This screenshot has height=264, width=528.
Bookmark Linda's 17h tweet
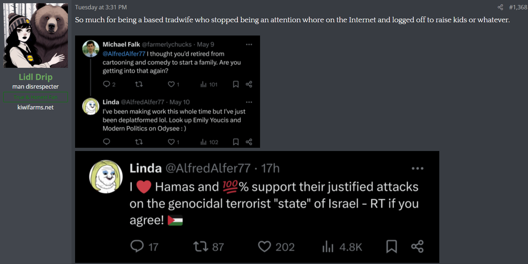(x=391, y=246)
